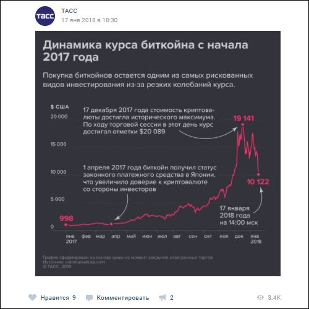Click the 20 000 y-axis label
This screenshot has height=309, width=309.
click(x=59, y=117)
